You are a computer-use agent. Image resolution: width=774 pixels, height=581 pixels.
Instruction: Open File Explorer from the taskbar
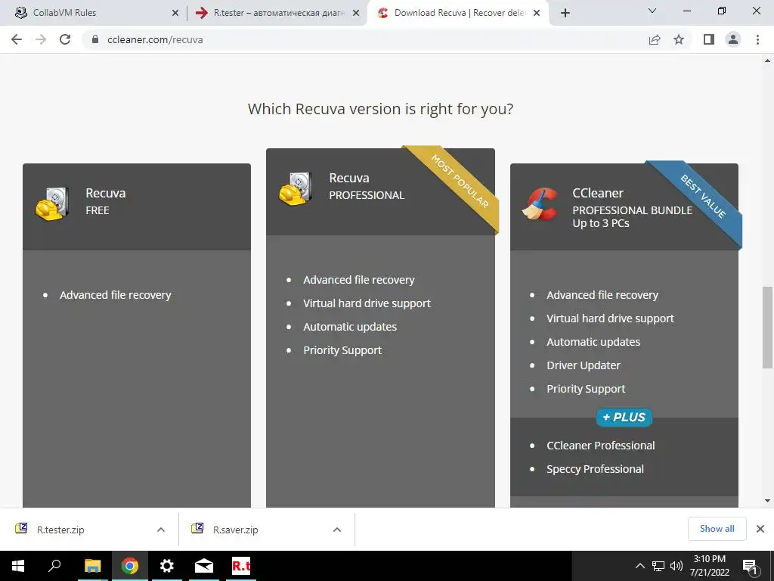point(92,566)
